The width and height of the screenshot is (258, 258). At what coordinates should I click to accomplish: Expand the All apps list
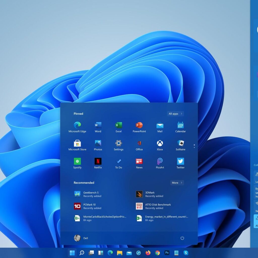tap(175, 114)
